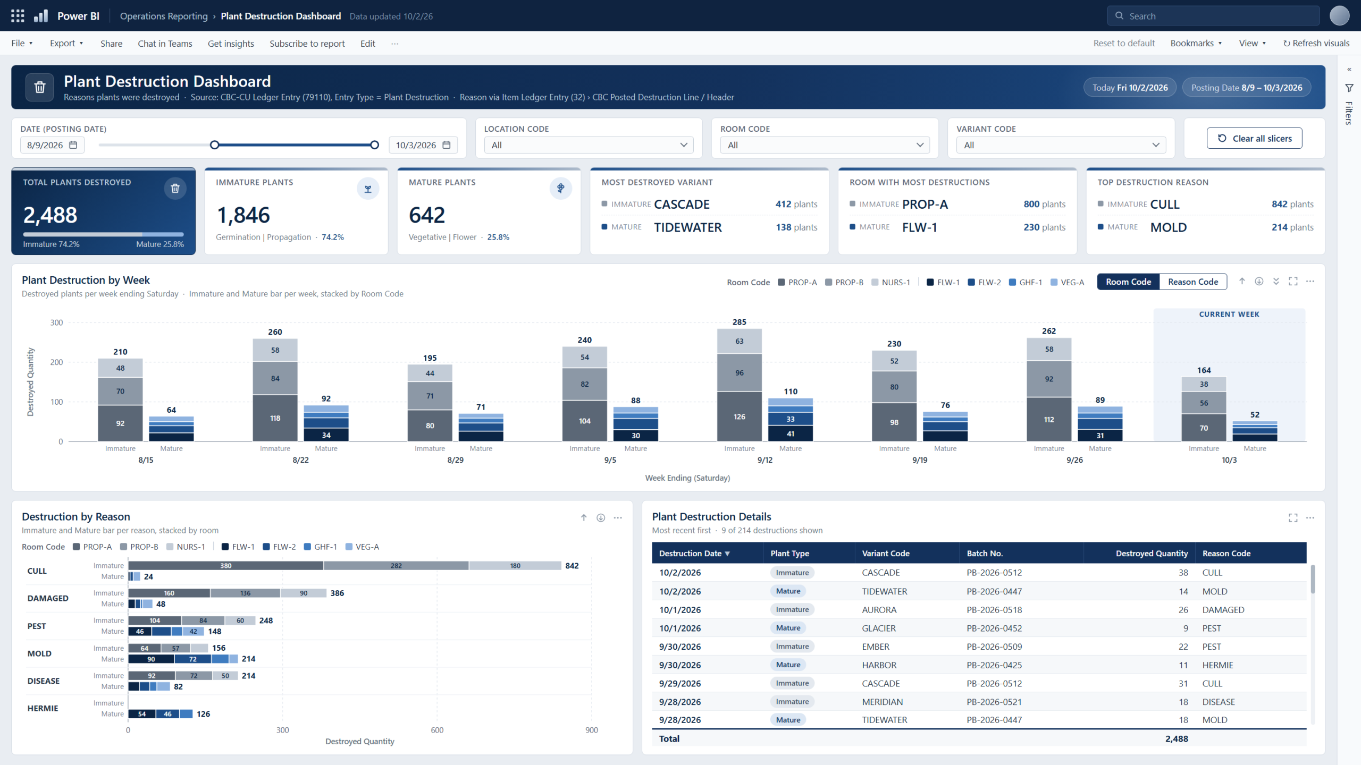Toggle FLW-1 in weekly chart legend
The height and width of the screenshot is (765, 1361).
click(943, 282)
